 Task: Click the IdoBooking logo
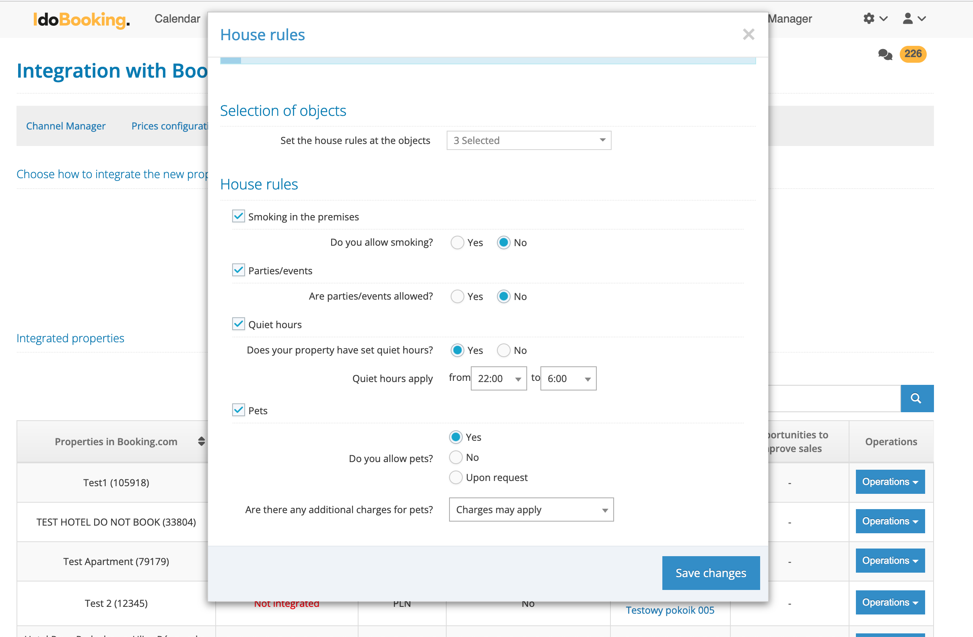click(81, 19)
